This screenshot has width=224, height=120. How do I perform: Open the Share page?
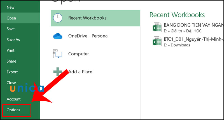11,61
